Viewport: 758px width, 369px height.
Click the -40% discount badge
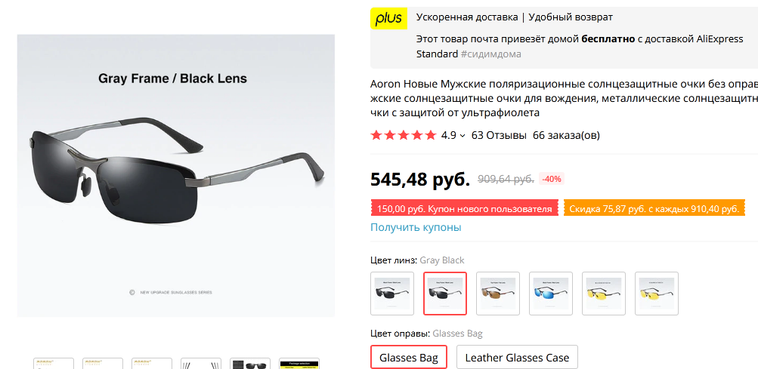552,179
